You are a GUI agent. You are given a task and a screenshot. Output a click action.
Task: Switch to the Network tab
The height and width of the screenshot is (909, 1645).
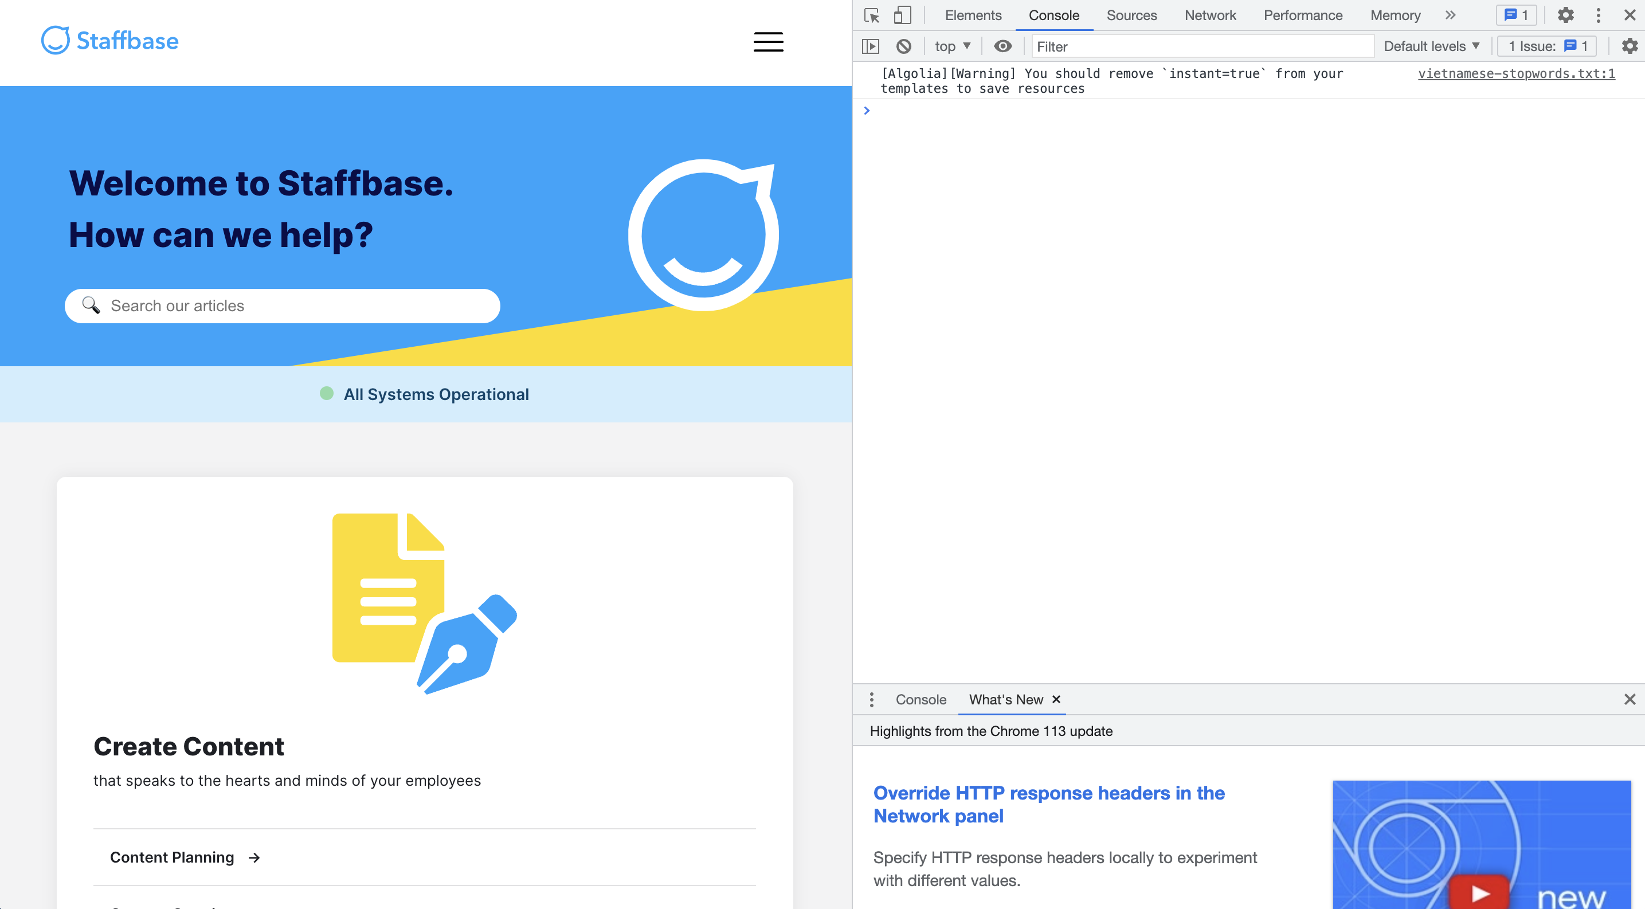coord(1210,15)
